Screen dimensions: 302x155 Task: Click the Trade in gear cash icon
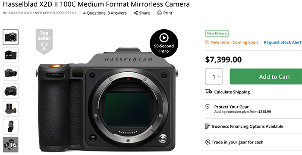[208, 142]
